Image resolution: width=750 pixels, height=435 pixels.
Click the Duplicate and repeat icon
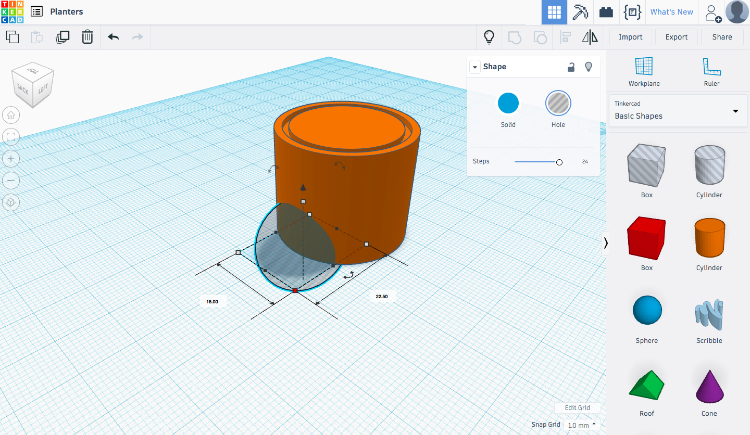point(63,37)
